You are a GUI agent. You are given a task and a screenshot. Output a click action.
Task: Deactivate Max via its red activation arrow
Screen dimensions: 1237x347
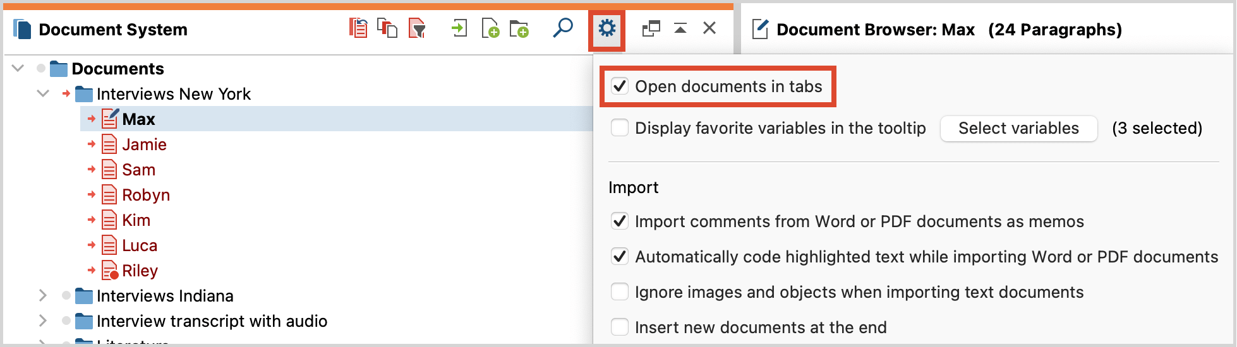tap(92, 119)
